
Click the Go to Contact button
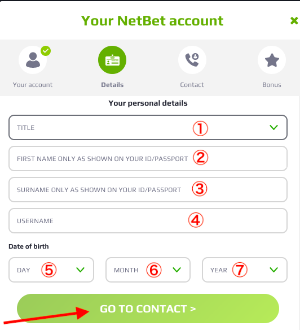[x=148, y=309]
